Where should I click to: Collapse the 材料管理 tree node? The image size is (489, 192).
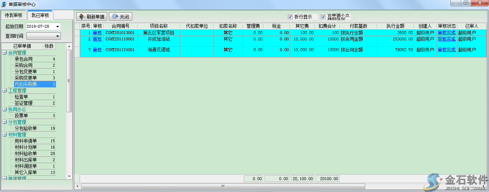[x=5, y=135]
